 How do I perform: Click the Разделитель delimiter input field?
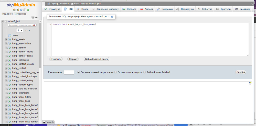69,72
